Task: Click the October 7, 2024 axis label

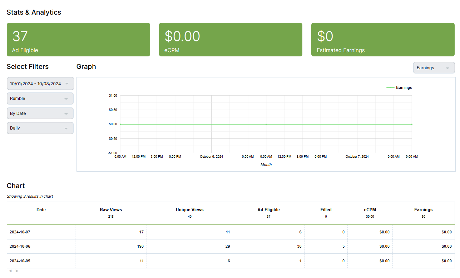Action: pos(357,157)
